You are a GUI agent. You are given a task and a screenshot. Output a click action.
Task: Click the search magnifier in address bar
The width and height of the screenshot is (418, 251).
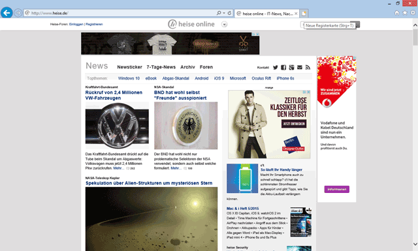219,13
